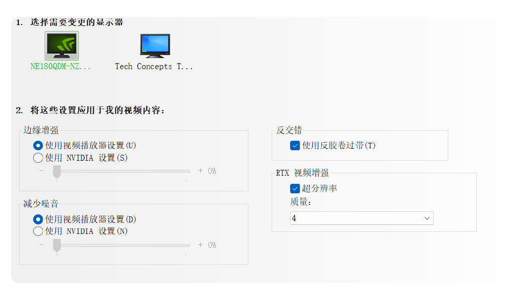Click the 减少噪音 slider thumb
The width and height of the screenshot is (514, 291).
(x=57, y=245)
